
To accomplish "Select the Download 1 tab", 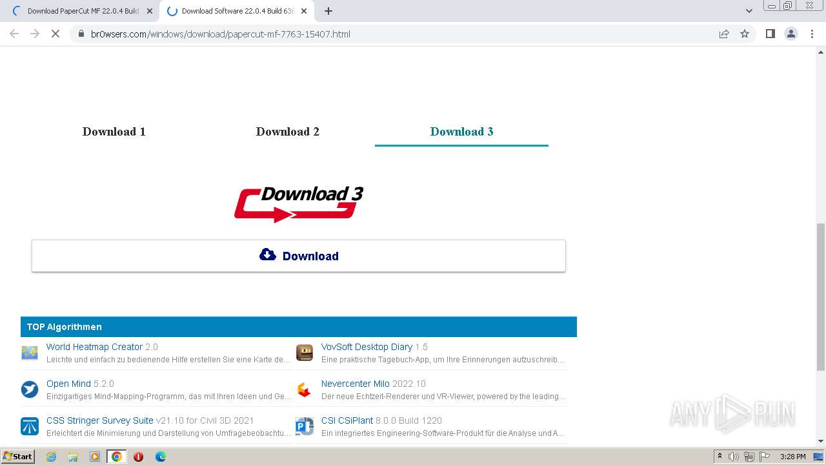I will coord(114,132).
